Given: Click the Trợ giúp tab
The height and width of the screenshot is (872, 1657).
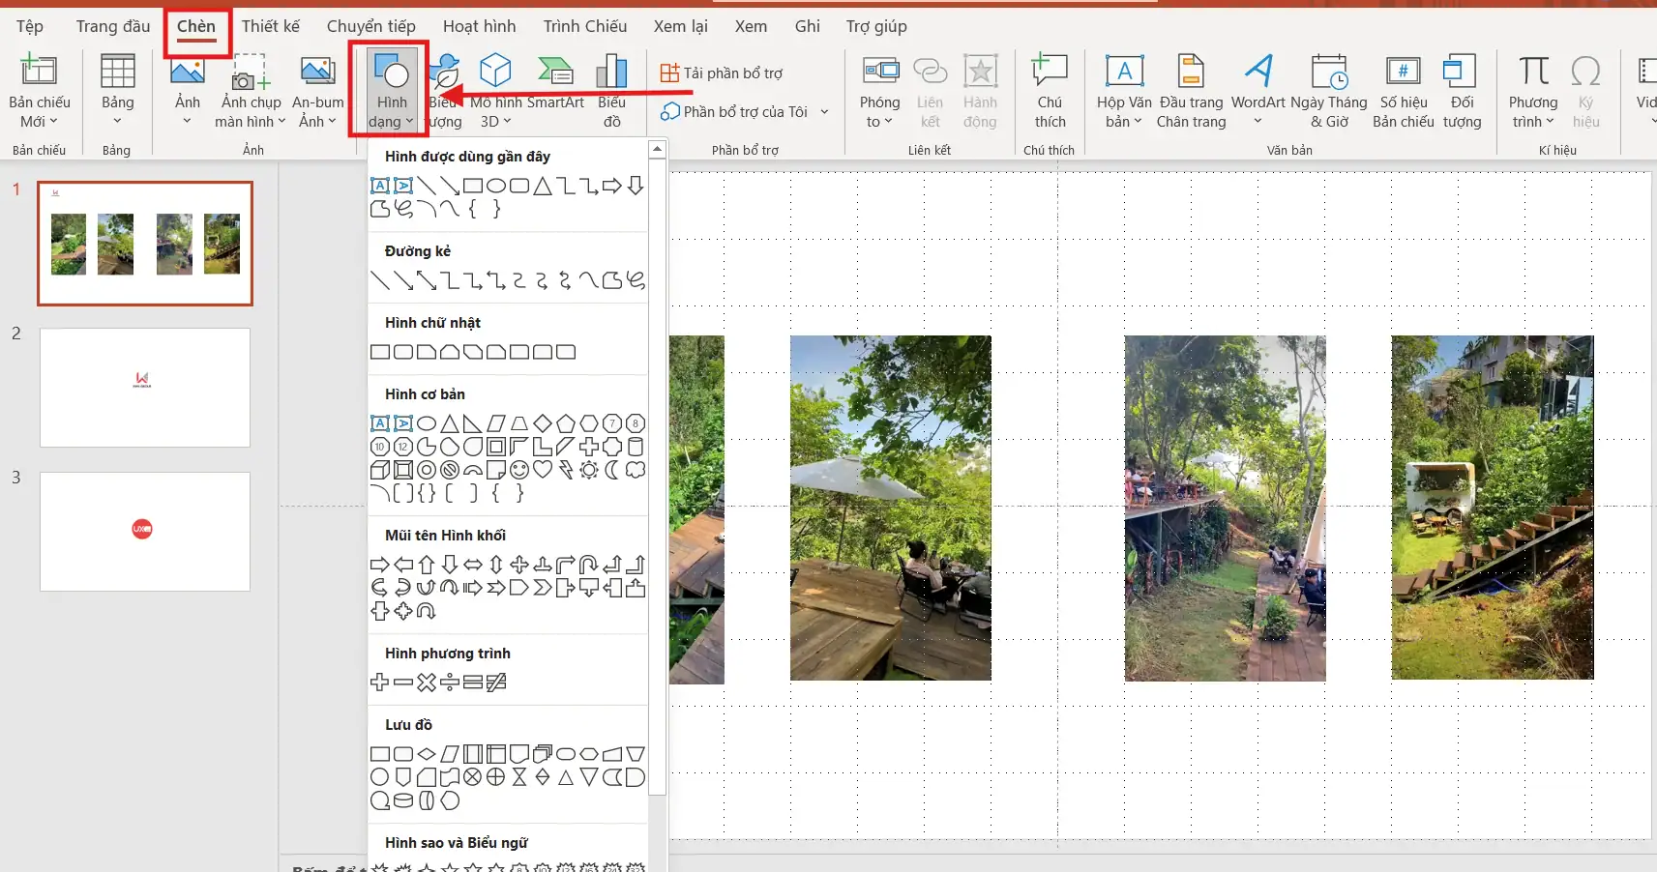Looking at the screenshot, I should [876, 26].
